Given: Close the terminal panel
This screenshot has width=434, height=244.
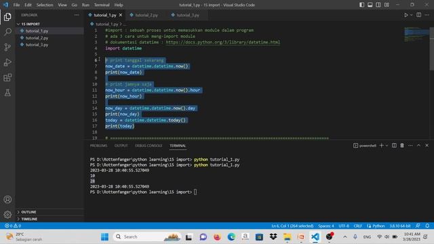Looking at the screenshot, I should 427,146.
